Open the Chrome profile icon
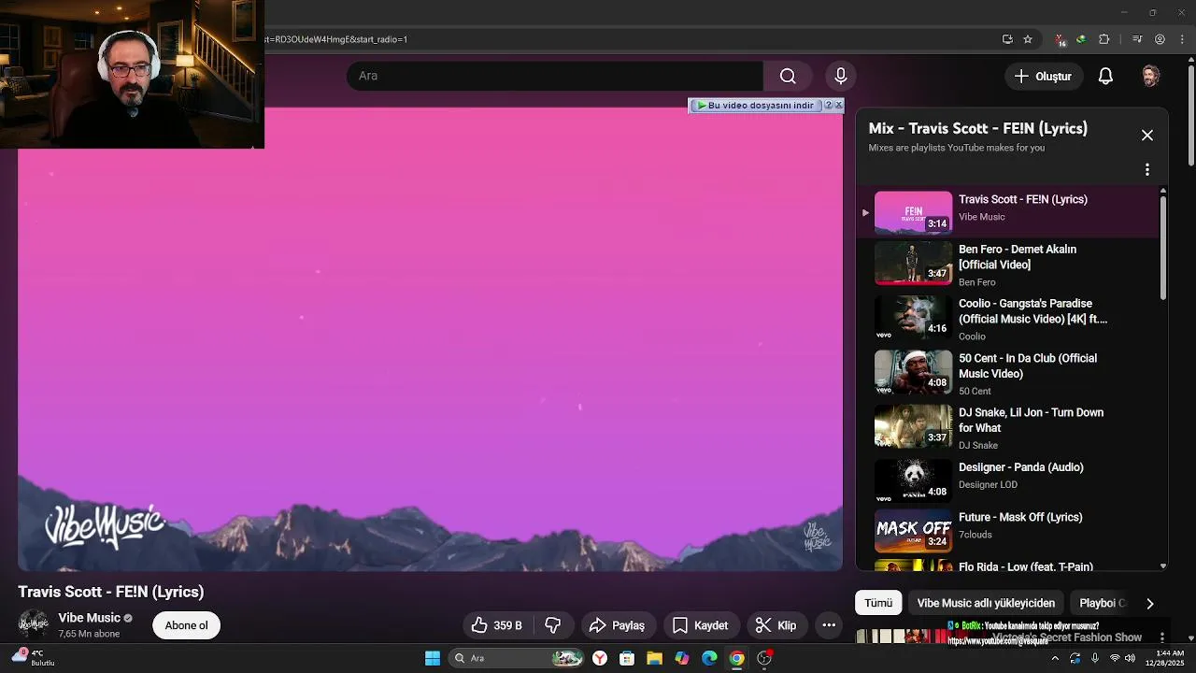 [1160, 39]
